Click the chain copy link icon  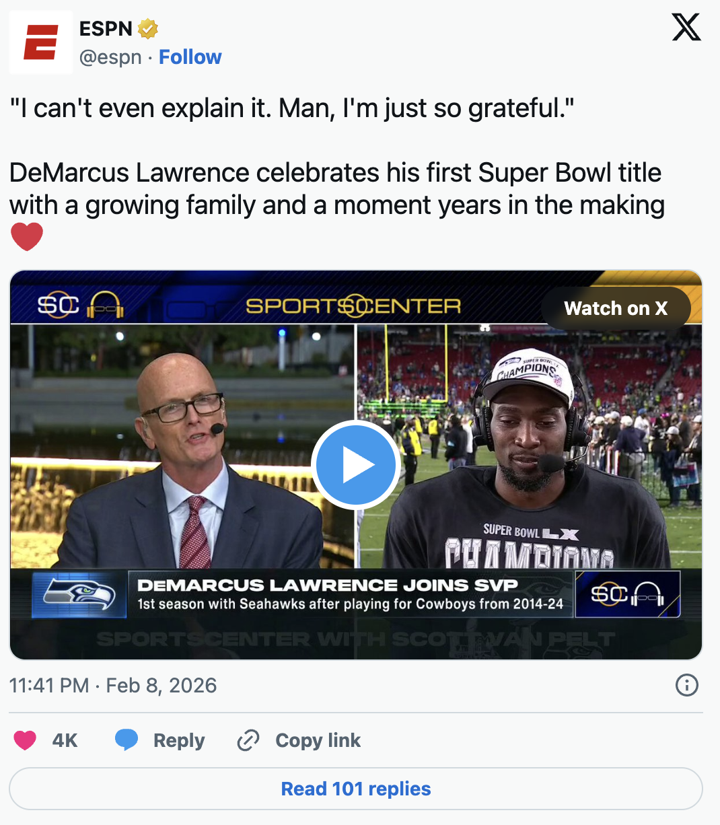pyautogui.click(x=248, y=740)
